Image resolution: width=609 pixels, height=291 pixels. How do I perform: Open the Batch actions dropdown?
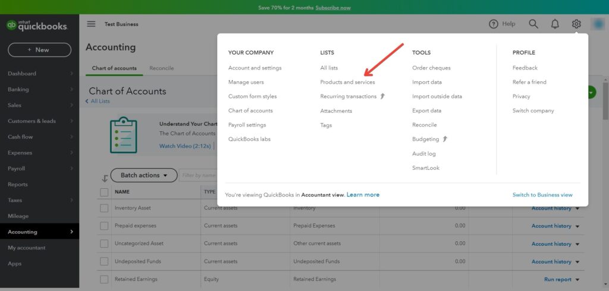pyautogui.click(x=144, y=175)
